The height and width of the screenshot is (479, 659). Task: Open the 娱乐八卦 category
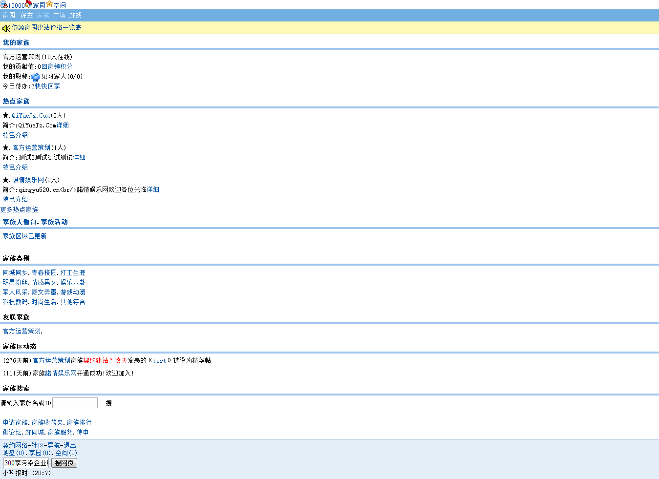73,283
